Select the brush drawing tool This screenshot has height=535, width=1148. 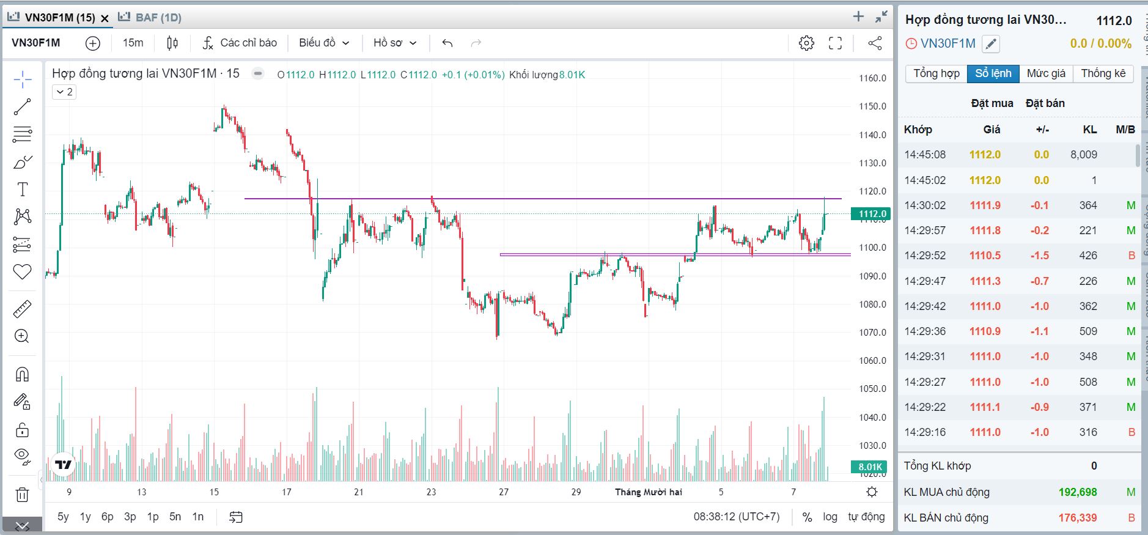point(23,162)
